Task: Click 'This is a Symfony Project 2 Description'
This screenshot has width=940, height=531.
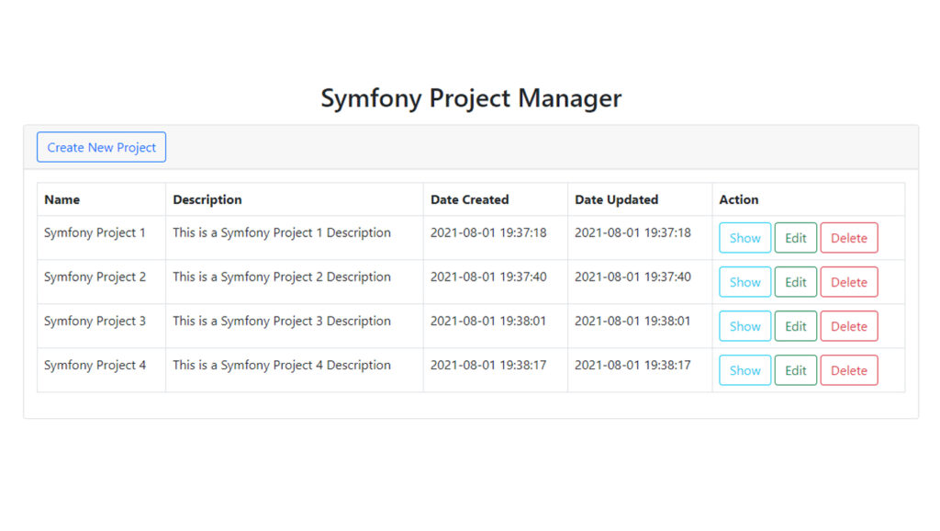Action: click(282, 277)
